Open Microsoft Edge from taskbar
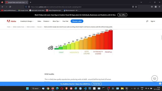162x91 pixels. (x=57, y=88)
